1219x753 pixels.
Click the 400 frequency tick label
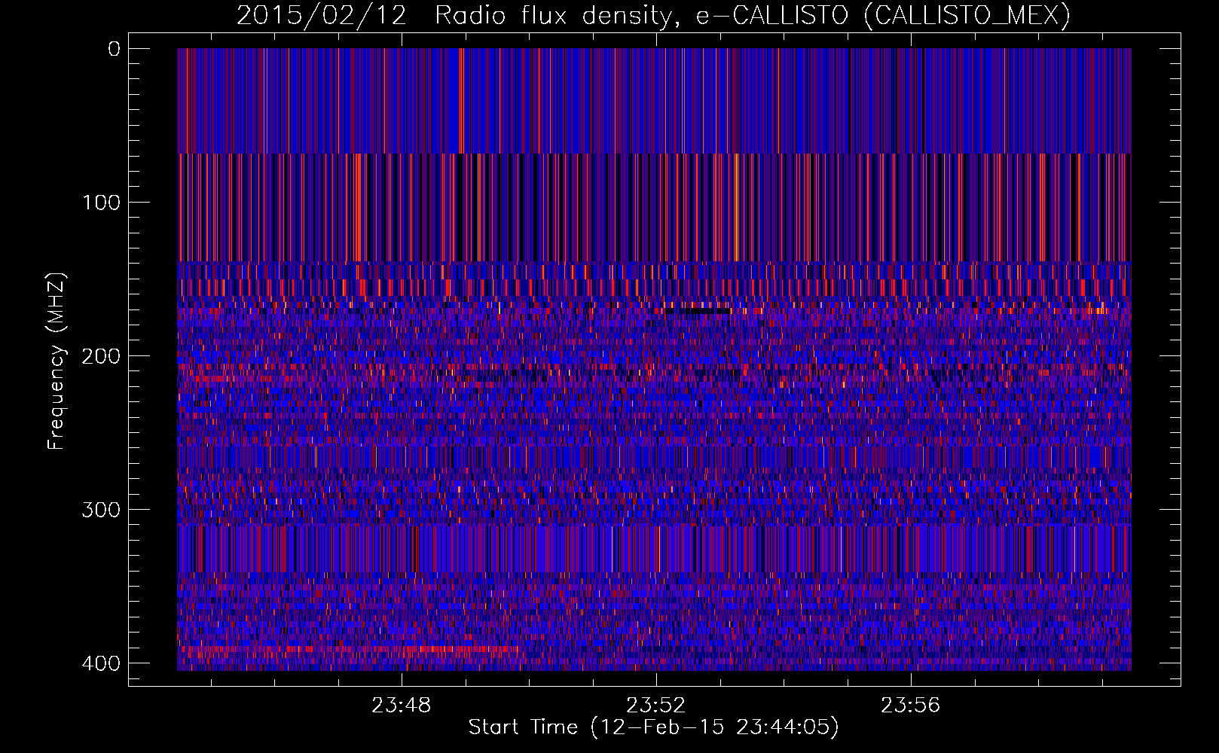click(100, 663)
